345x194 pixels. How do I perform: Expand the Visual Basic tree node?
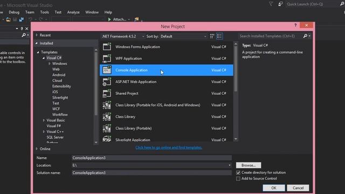(44, 120)
